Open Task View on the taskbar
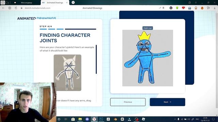This screenshot has width=218, height=122. click(x=66, y=119)
